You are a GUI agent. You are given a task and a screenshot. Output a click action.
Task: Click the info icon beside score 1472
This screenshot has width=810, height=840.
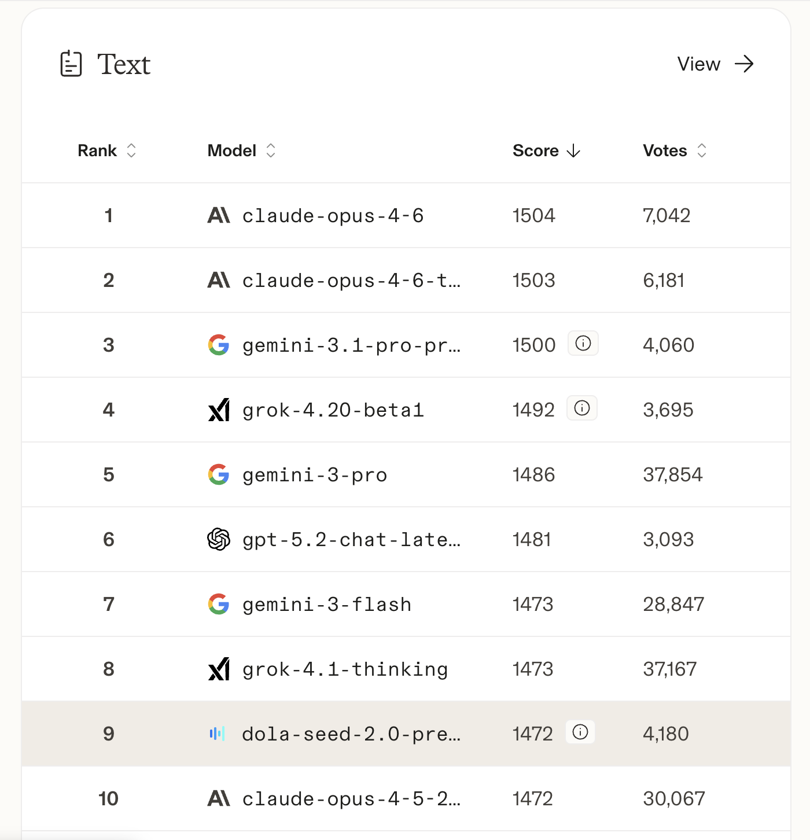[580, 732]
